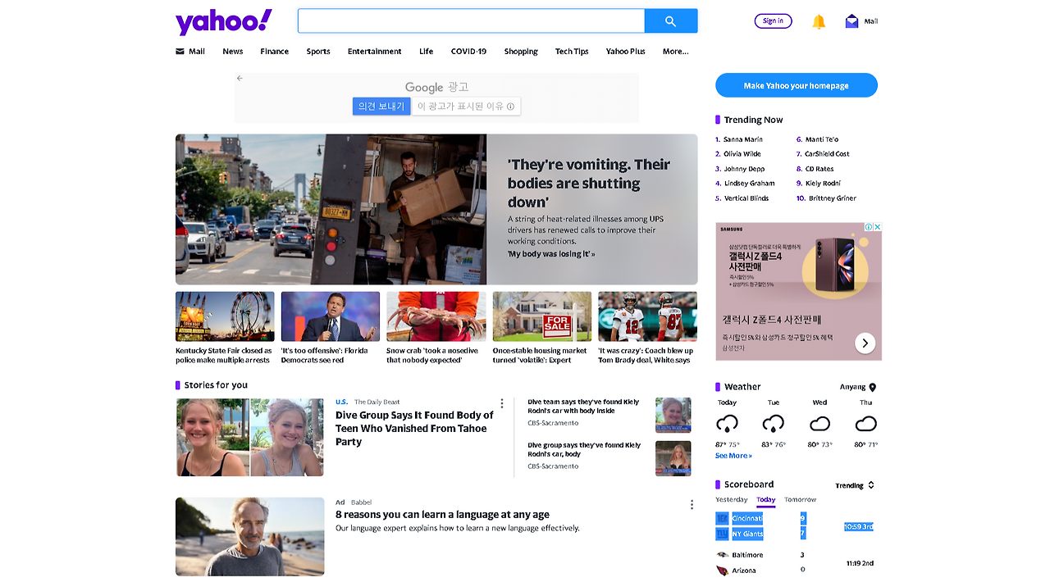Click Today's rain weather icon
The height and width of the screenshot is (582, 1050).
(728, 425)
